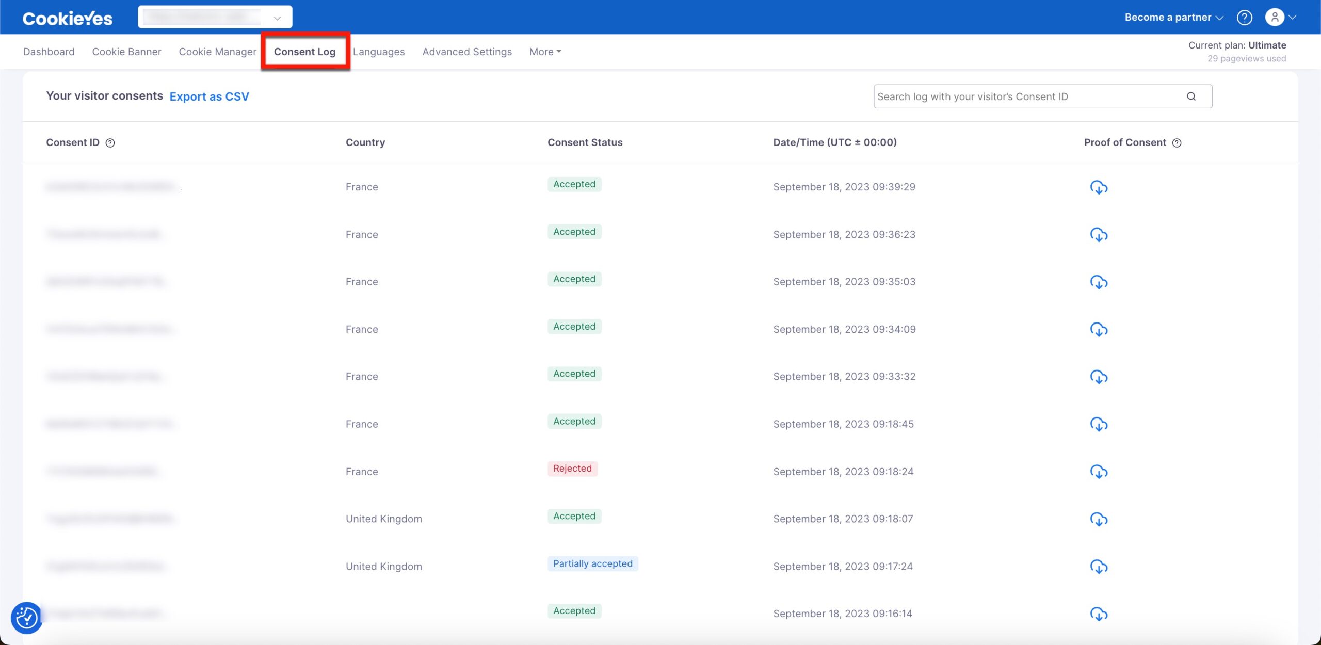Open the workspace selector dropdown
1321x645 pixels.
pos(215,17)
